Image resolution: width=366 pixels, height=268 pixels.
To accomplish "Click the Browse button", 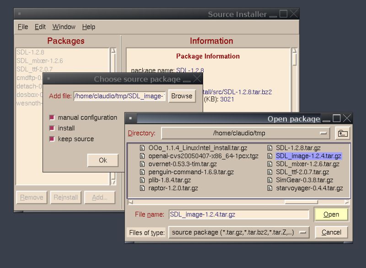I will (182, 96).
